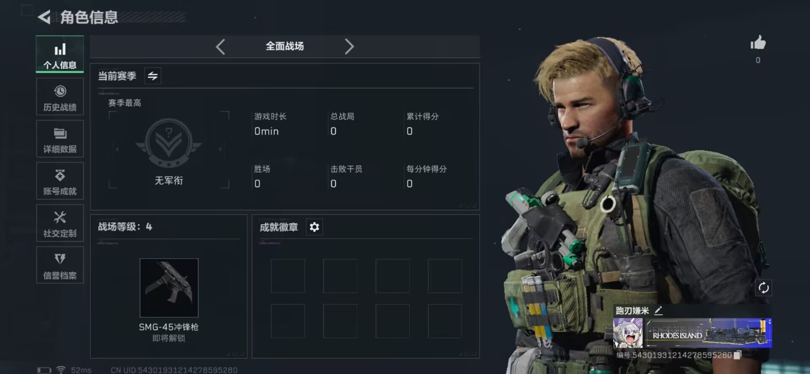Rotate character model with refresh icon
Image resolution: width=810 pixels, height=374 pixels.
pyautogui.click(x=764, y=288)
